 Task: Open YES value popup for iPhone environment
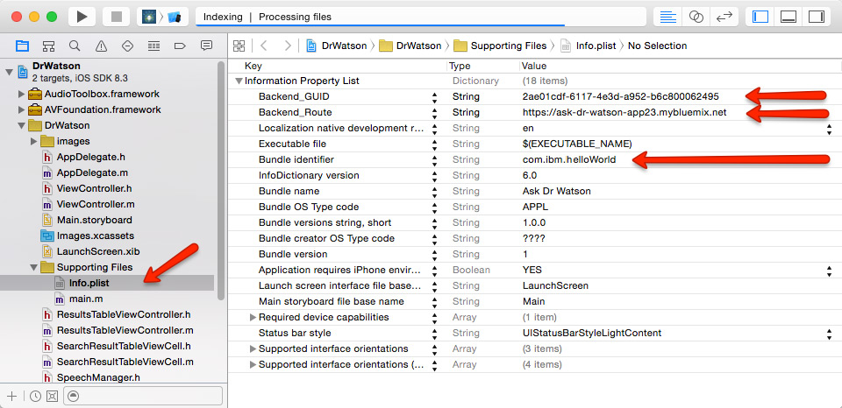[x=829, y=271]
